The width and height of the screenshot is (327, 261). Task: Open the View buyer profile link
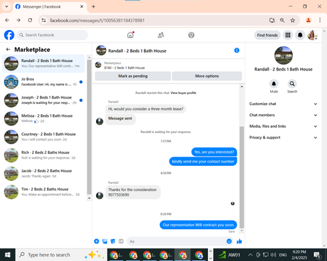(x=183, y=93)
